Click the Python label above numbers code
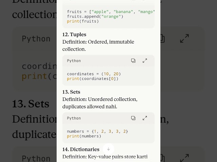 (74, 118)
